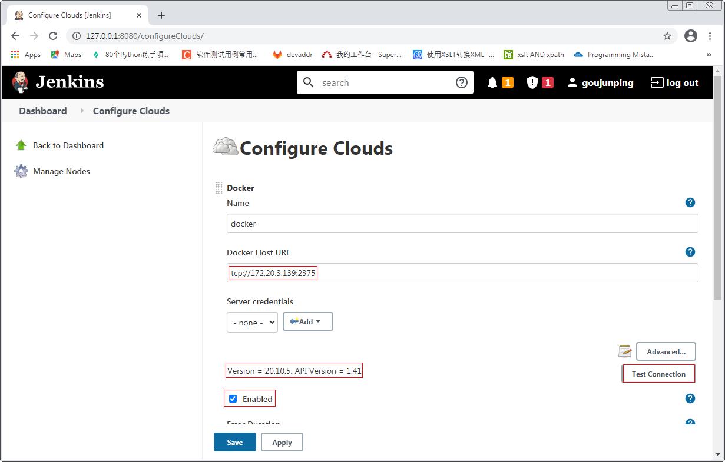Click the site info icon in address bar

point(76,36)
